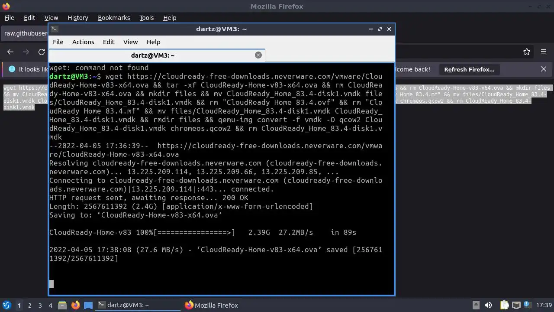Screen dimensions: 554x312
Task: Click the 'HTTP request sent' line in terminal
Action: pyautogui.click(x=149, y=198)
